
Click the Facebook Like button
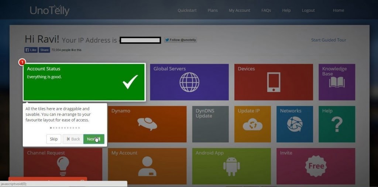coord(31,50)
